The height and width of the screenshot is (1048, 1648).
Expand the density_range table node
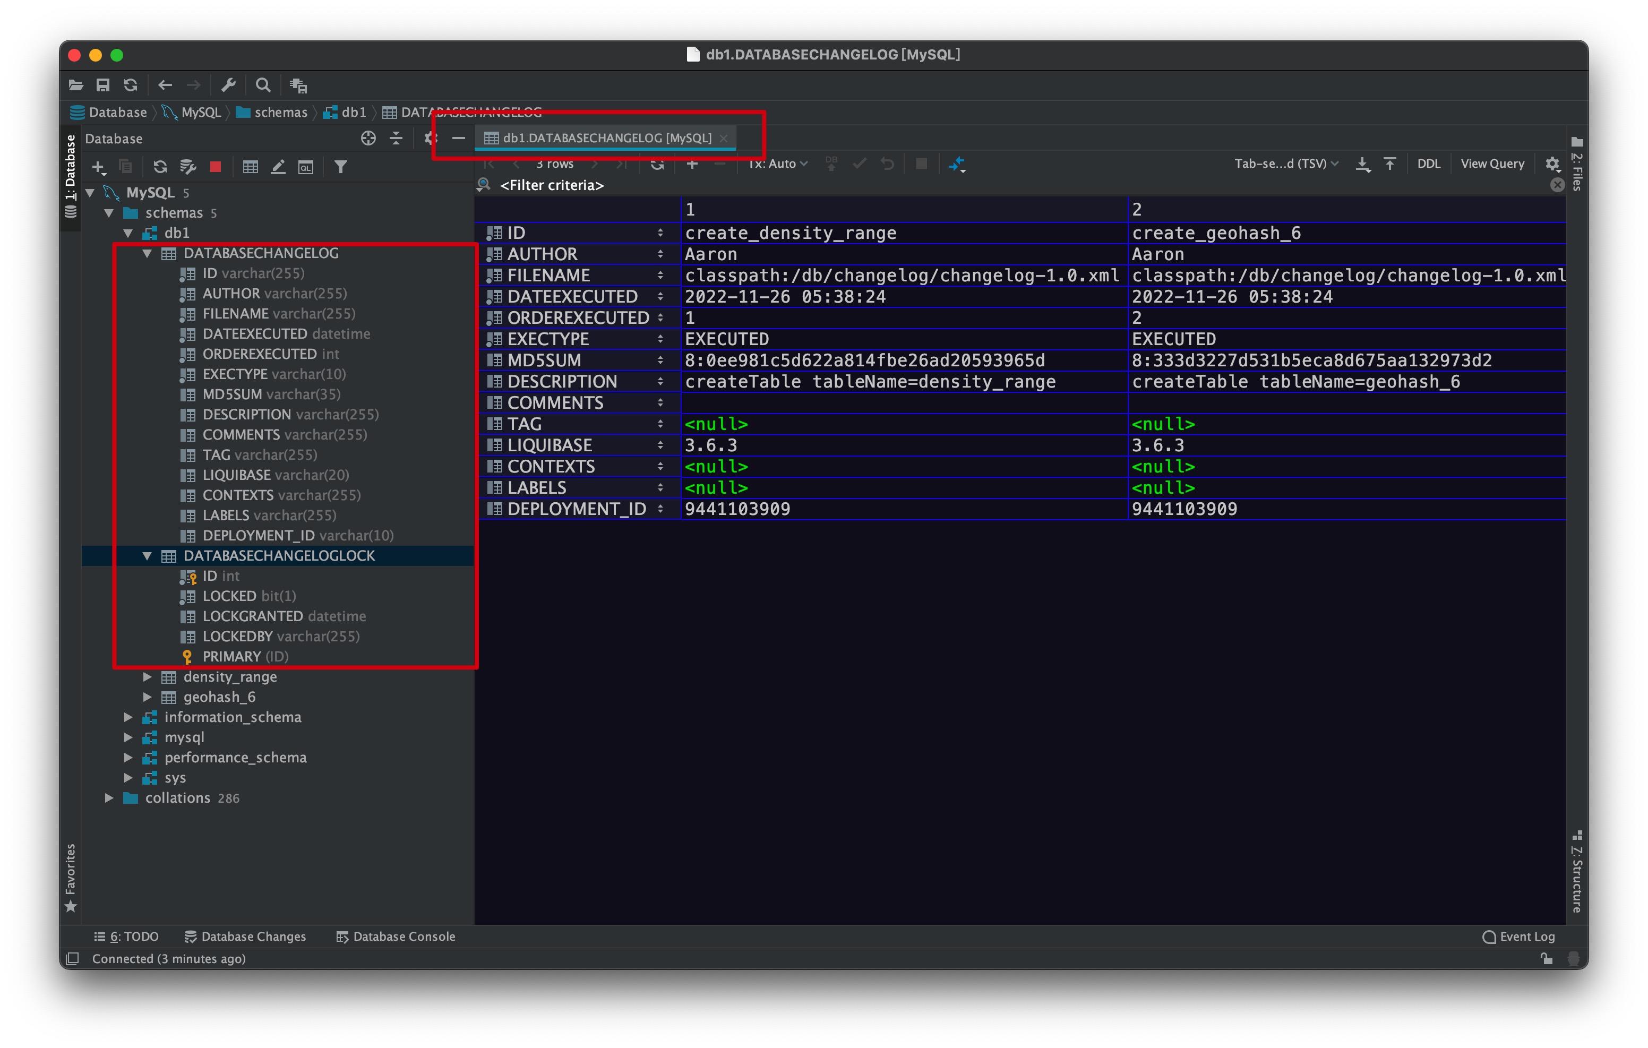pyautogui.click(x=147, y=677)
